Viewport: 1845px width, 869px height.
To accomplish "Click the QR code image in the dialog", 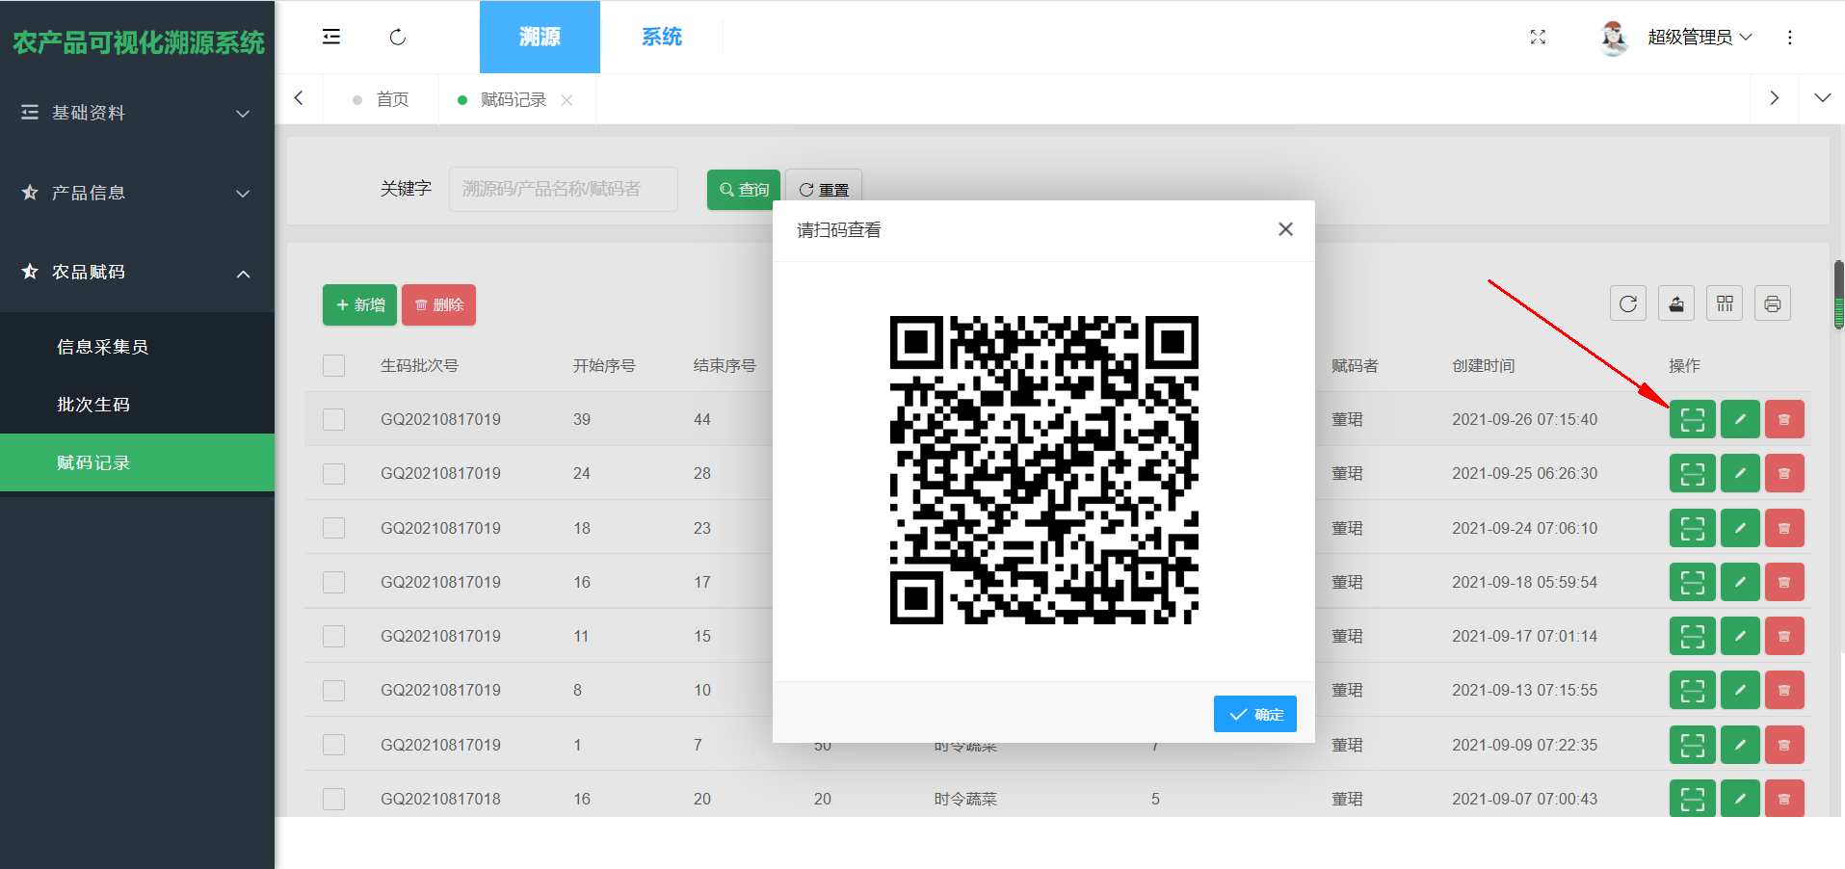I will tap(1043, 470).
